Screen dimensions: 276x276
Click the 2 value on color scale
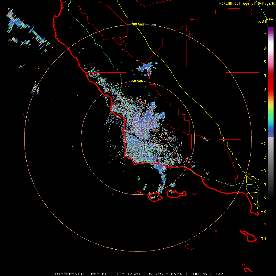[265, 103]
